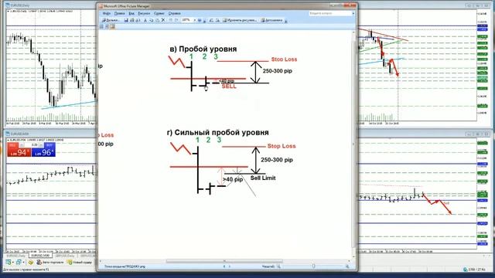This screenshot has height=278, width=495.
Task: Click the zoom slider thumb in status bar
Action: pos(313,266)
